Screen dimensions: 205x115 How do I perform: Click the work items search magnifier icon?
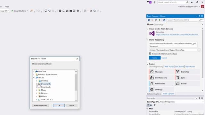click(201, 20)
